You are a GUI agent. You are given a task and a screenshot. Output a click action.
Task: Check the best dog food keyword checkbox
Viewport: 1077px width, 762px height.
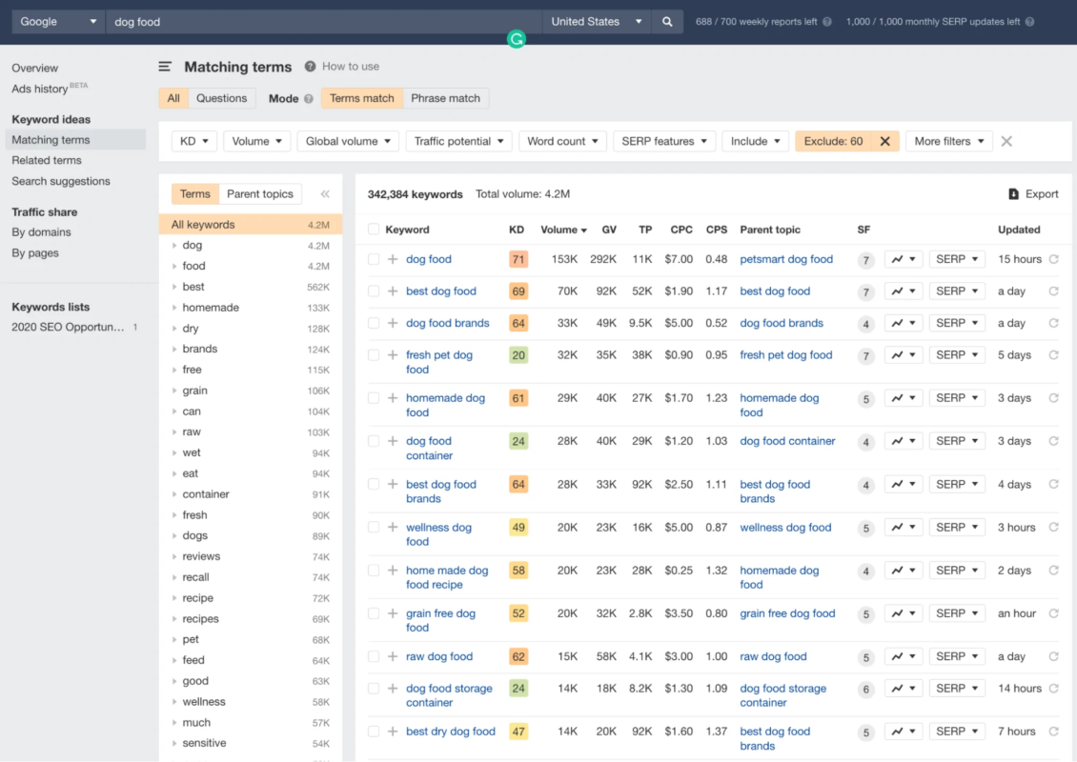pyautogui.click(x=373, y=291)
